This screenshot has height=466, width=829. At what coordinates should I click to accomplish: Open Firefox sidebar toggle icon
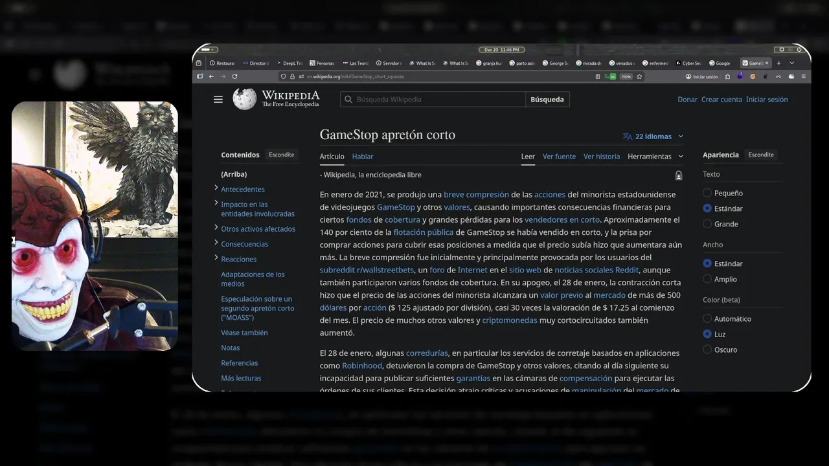199,76
